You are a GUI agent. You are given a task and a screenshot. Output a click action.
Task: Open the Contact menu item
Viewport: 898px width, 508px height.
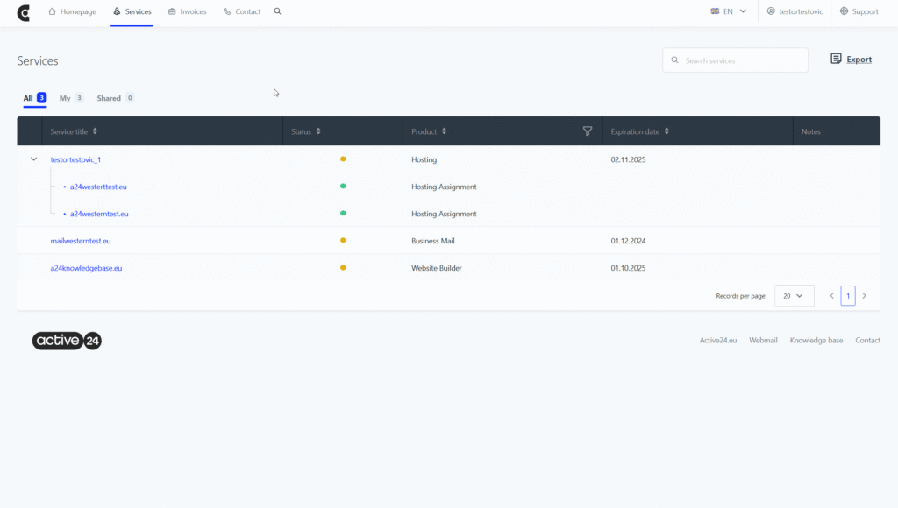[242, 11]
